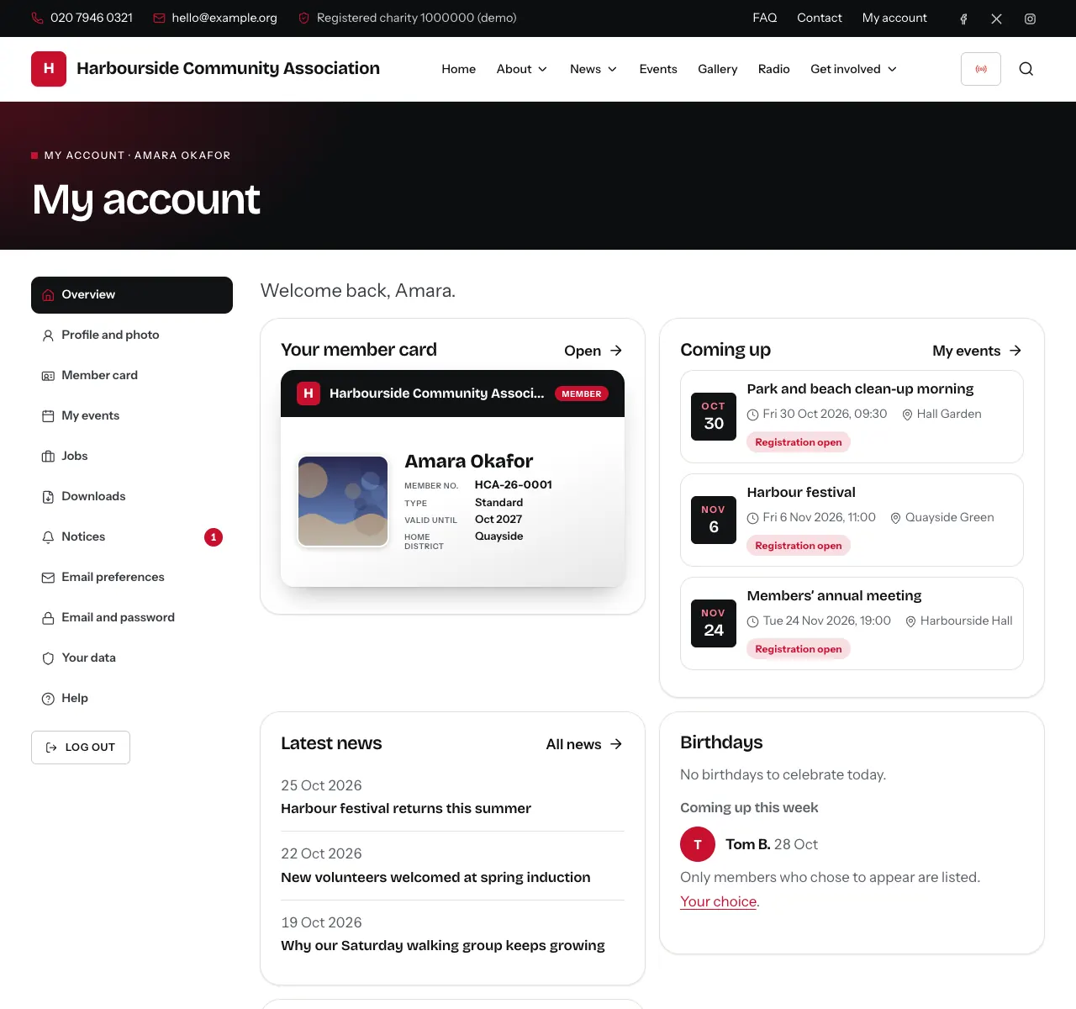Click the live radio broadcast button
The height and width of the screenshot is (1009, 1076).
981,69
